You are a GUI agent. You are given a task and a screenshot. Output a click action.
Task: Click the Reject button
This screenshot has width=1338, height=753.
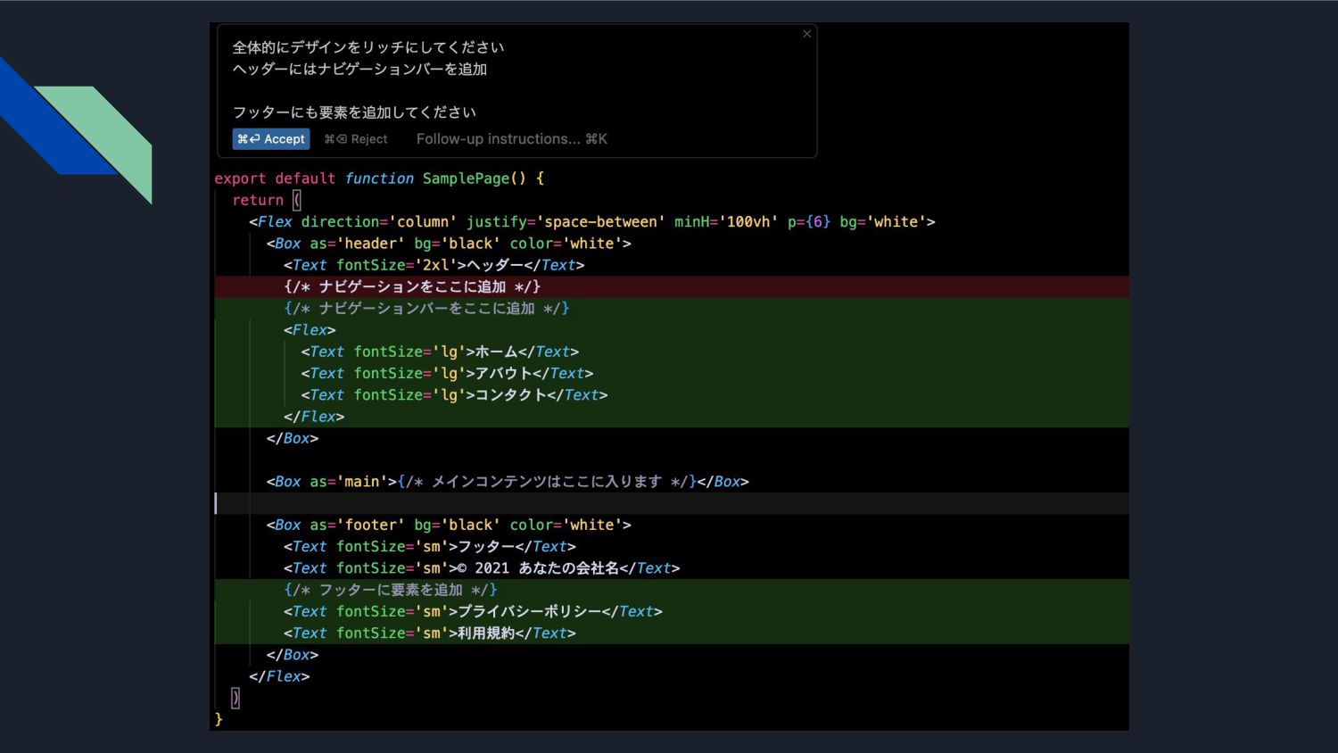[x=356, y=139]
